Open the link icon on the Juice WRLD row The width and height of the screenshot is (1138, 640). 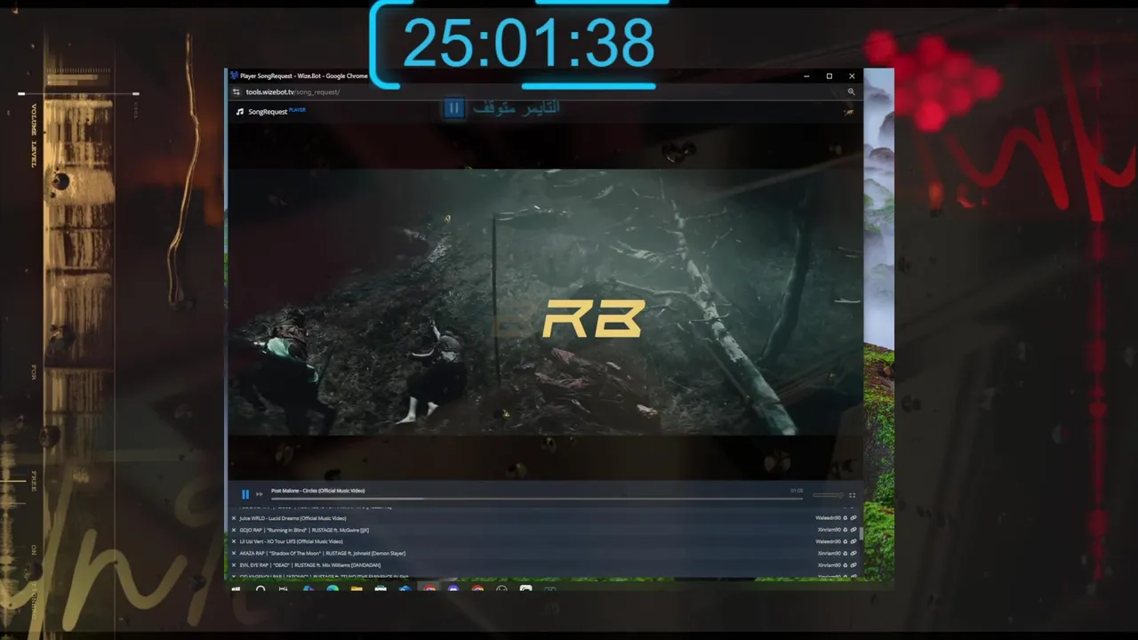tap(853, 518)
